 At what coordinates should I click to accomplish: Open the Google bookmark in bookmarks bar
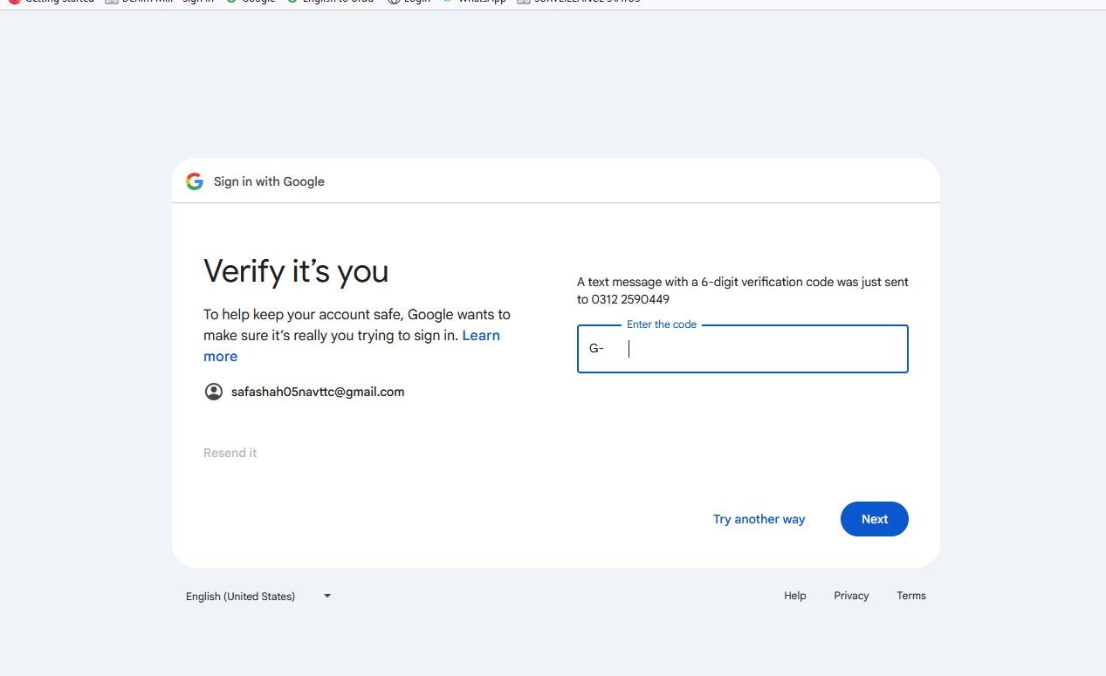pyautogui.click(x=251, y=2)
